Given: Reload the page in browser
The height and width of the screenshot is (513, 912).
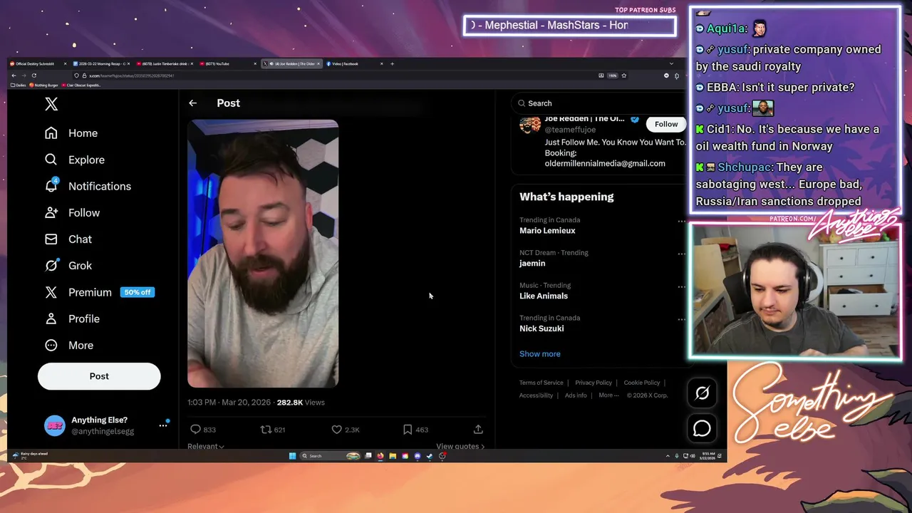Looking at the screenshot, I should tap(34, 76).
